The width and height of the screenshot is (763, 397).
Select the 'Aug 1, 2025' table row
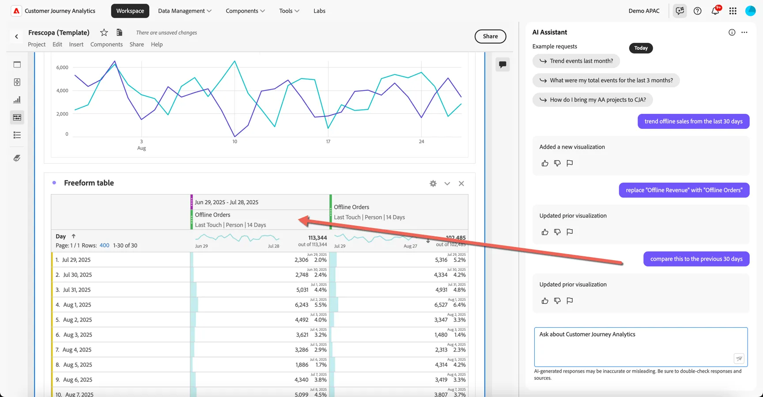[260, 305]
